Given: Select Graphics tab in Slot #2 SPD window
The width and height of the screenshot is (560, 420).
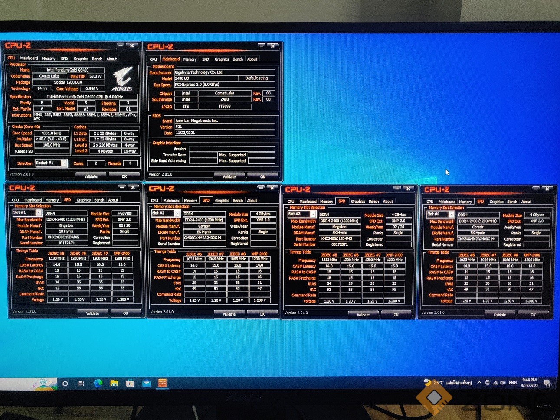Looking at the screenshot, I should [222, 200].
